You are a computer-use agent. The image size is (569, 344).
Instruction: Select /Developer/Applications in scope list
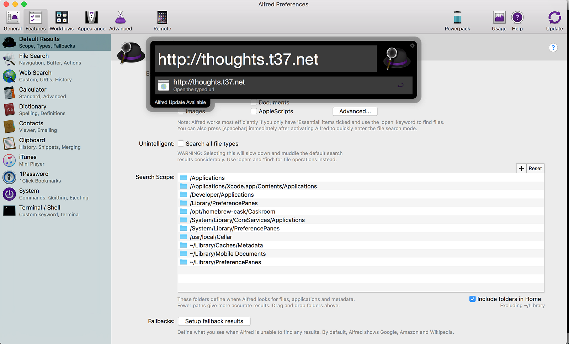click(x=361, y=195)
